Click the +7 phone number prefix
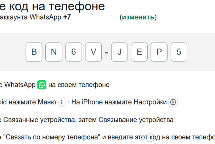Screen dimensions: 215x144 (x=67, y=17)
